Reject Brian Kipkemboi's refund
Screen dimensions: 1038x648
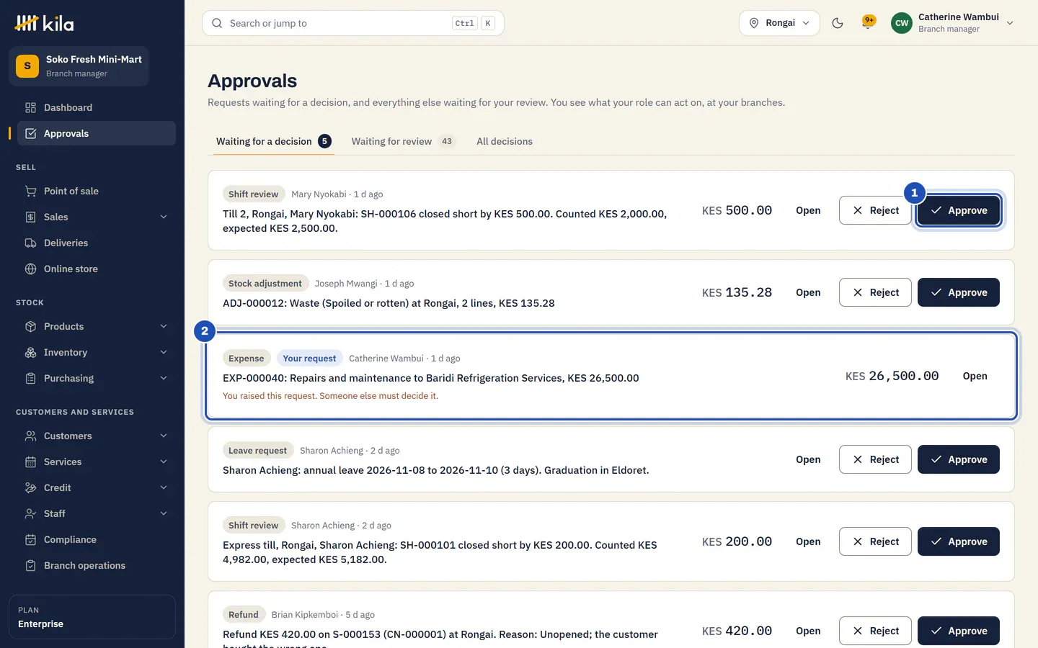point(875,631)
